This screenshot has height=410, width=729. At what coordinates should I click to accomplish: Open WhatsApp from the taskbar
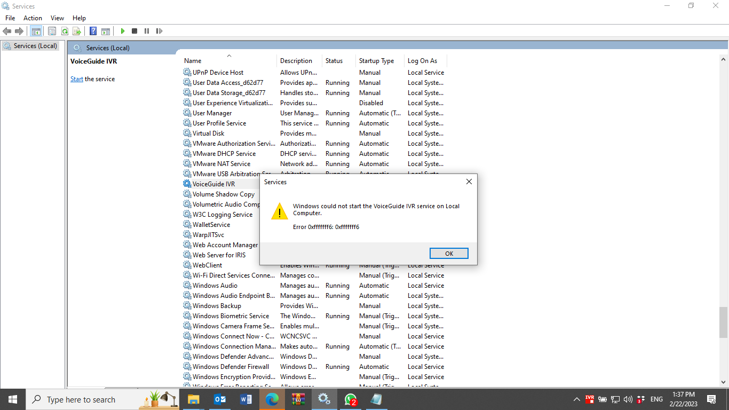(x=350, y=399)
